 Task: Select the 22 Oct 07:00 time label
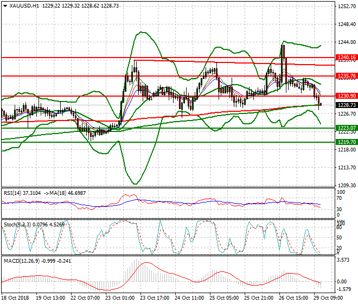point(85,298)
